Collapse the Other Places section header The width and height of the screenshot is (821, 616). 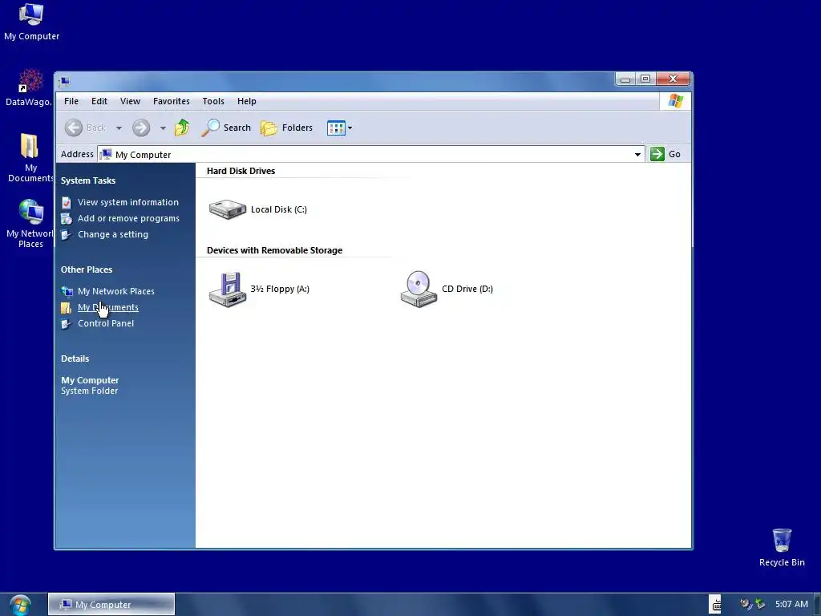(x=87, y=269)
